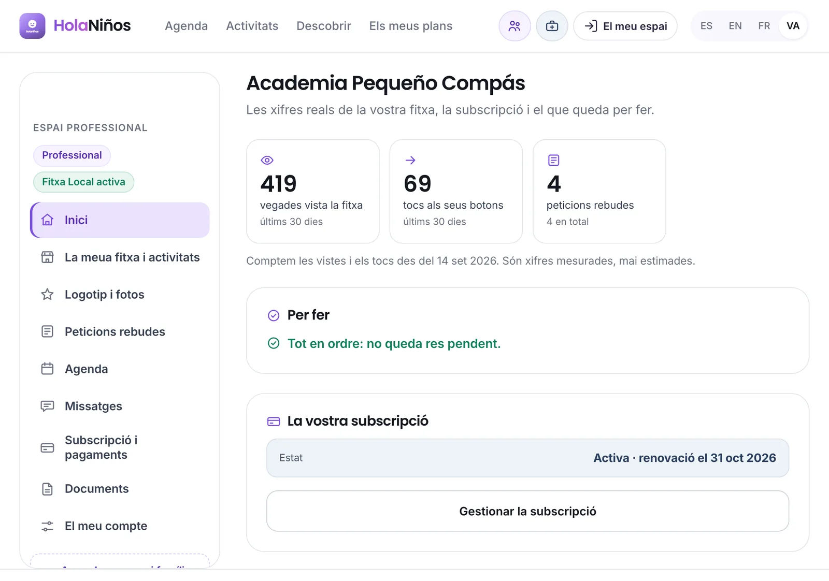Image resolution: width=829 pixels, height=581 pixels.
Task: Open Missatges in the sidebar
Action: 120,406
